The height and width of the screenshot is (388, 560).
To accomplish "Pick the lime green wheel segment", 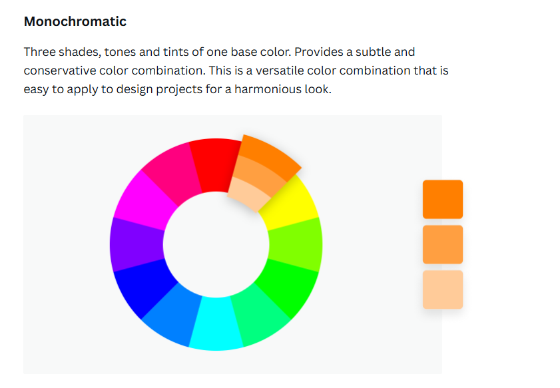I will click(x=296, y=245).
